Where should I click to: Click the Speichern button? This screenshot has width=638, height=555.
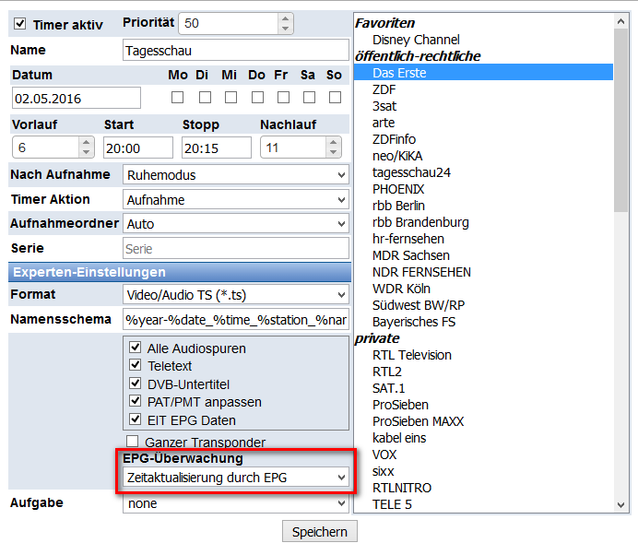(320, 531)
